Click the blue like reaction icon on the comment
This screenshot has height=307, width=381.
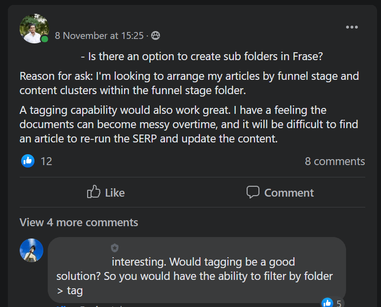tap(327, 303)
